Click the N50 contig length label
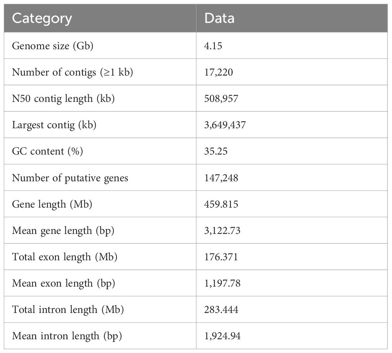This screenshot has width=392, height=353. point(63,98)
